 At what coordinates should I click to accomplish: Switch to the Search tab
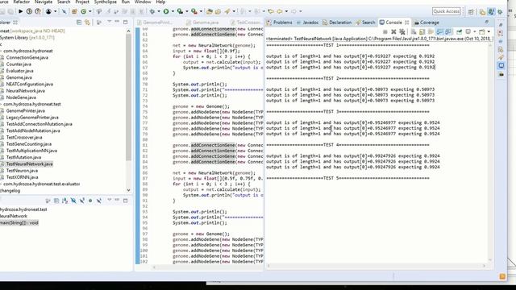coord(365,23)
